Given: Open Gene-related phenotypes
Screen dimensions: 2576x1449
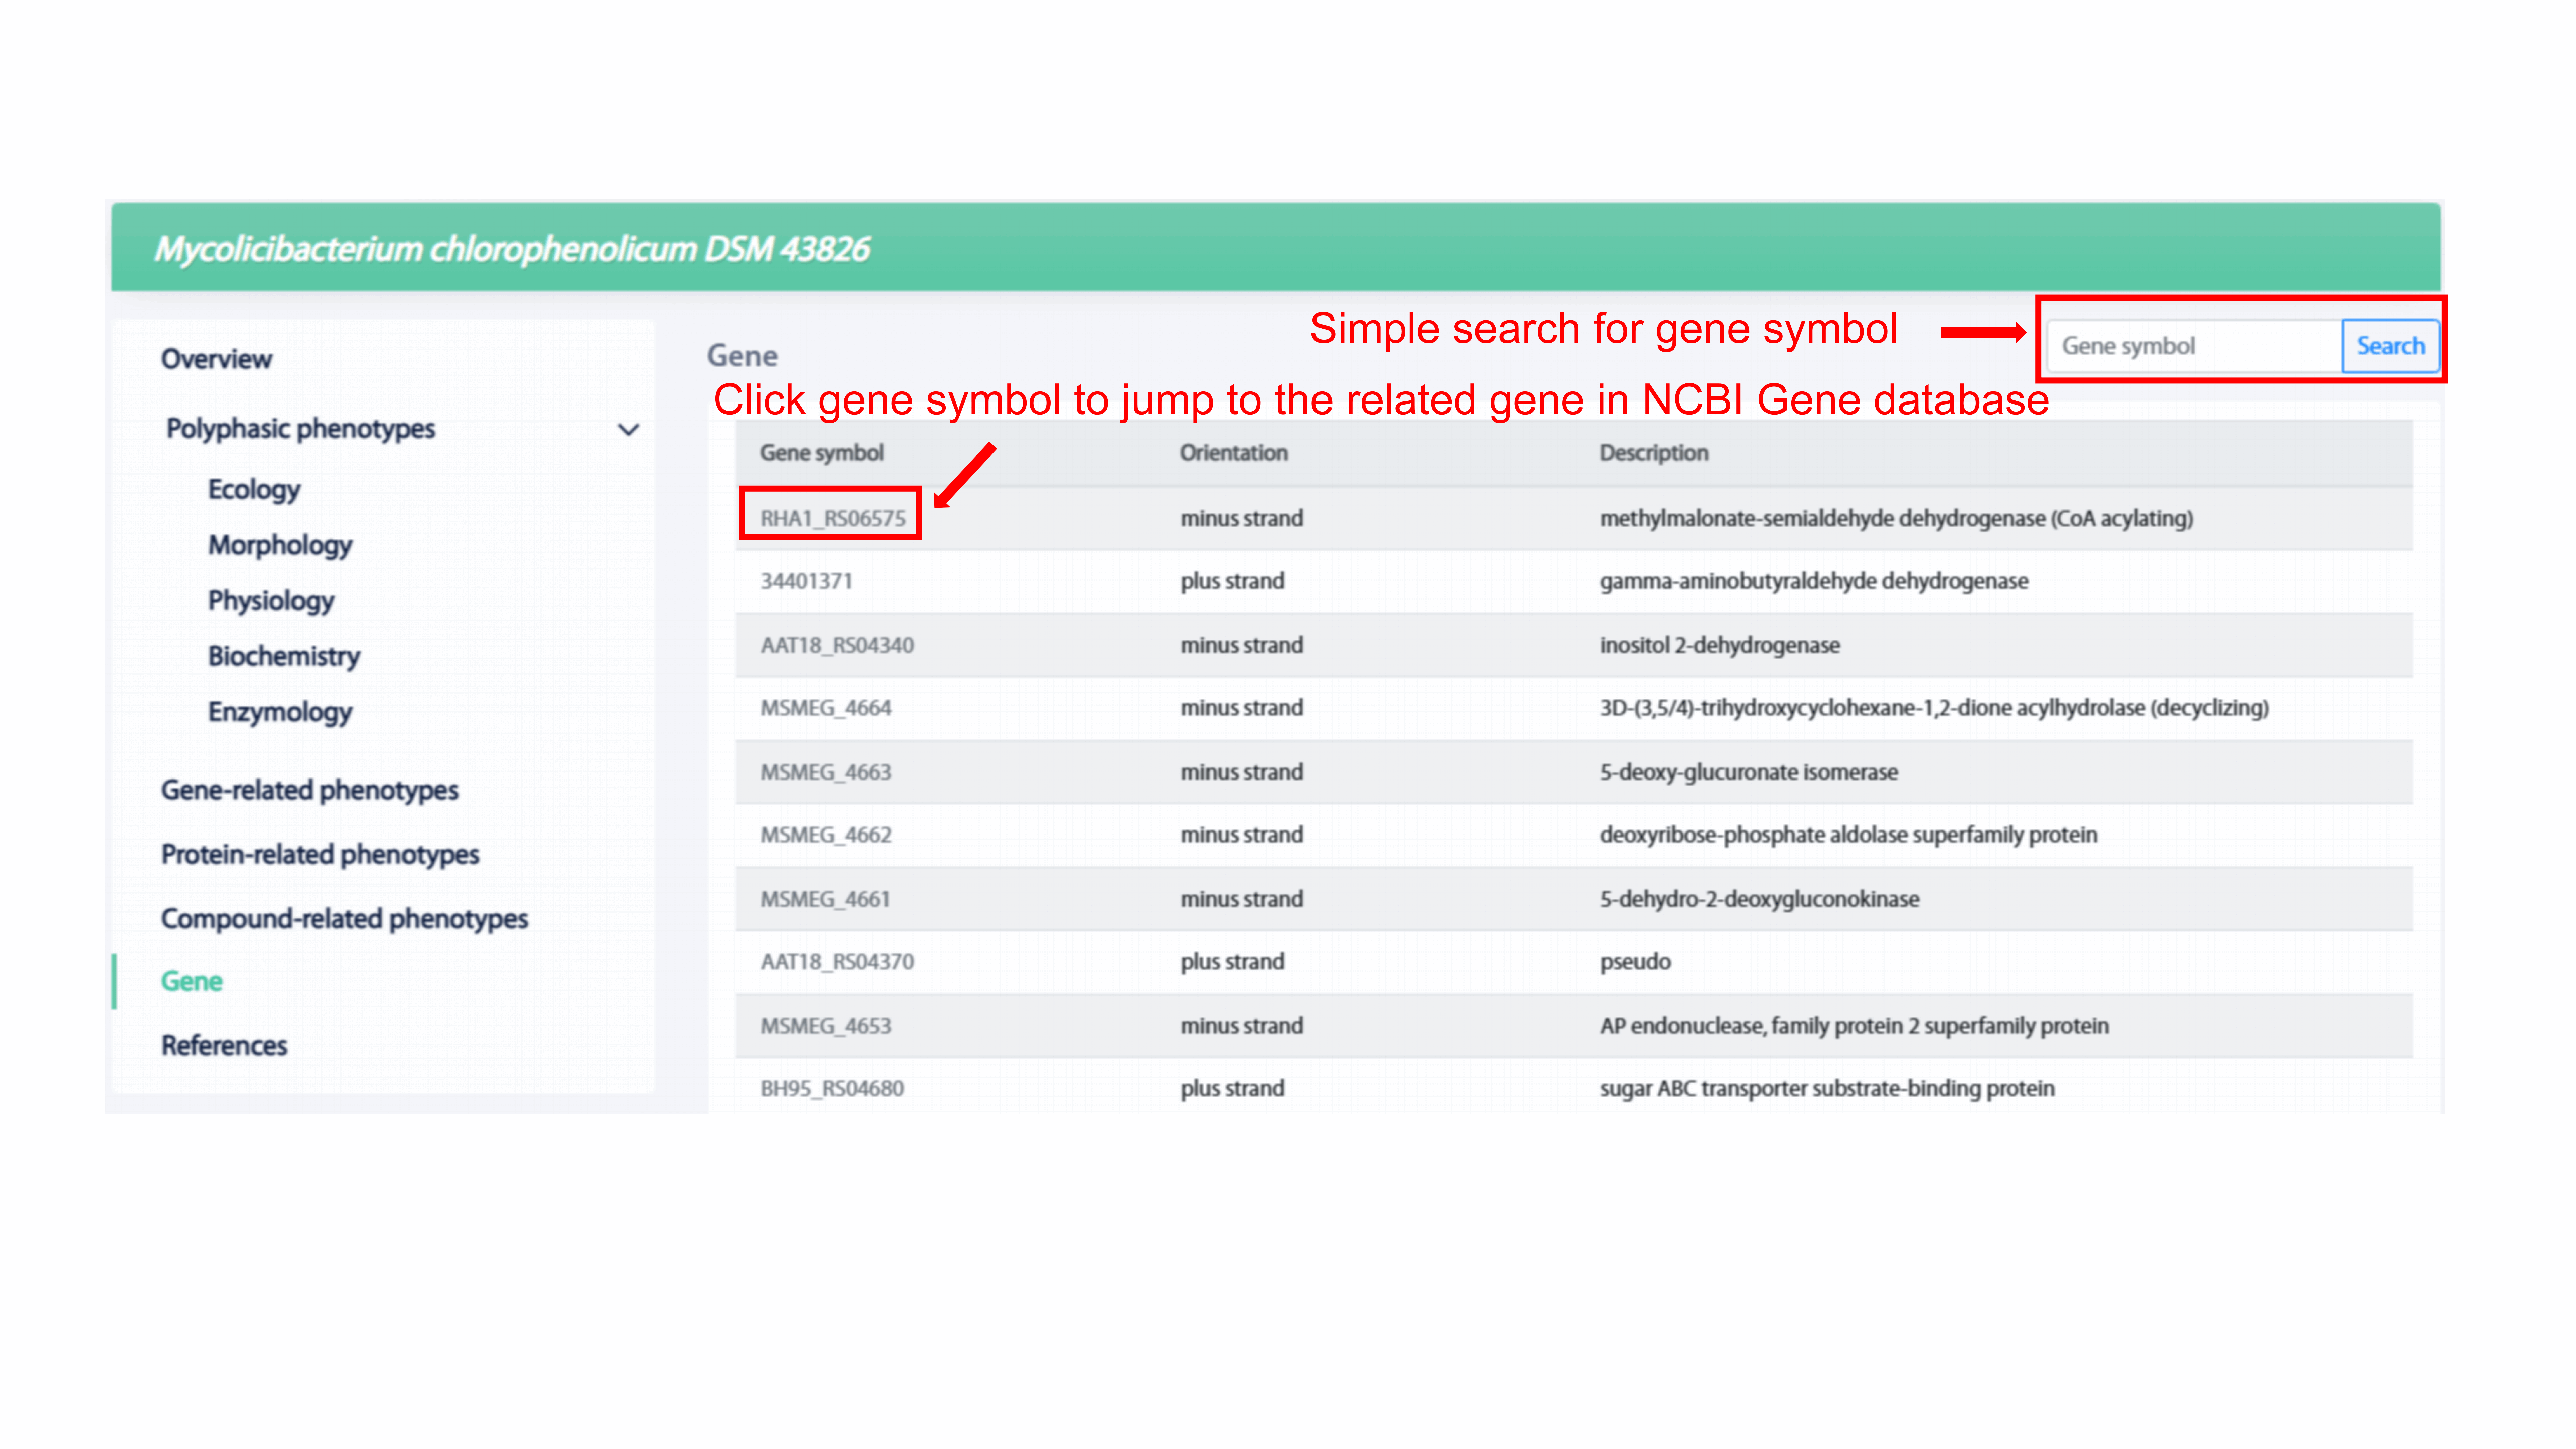Looking at the screenshot, I should point(309,790).
